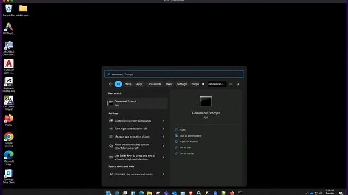Open Synology Drive Client shortcut
Screen dimensions: 348x195
9,176
